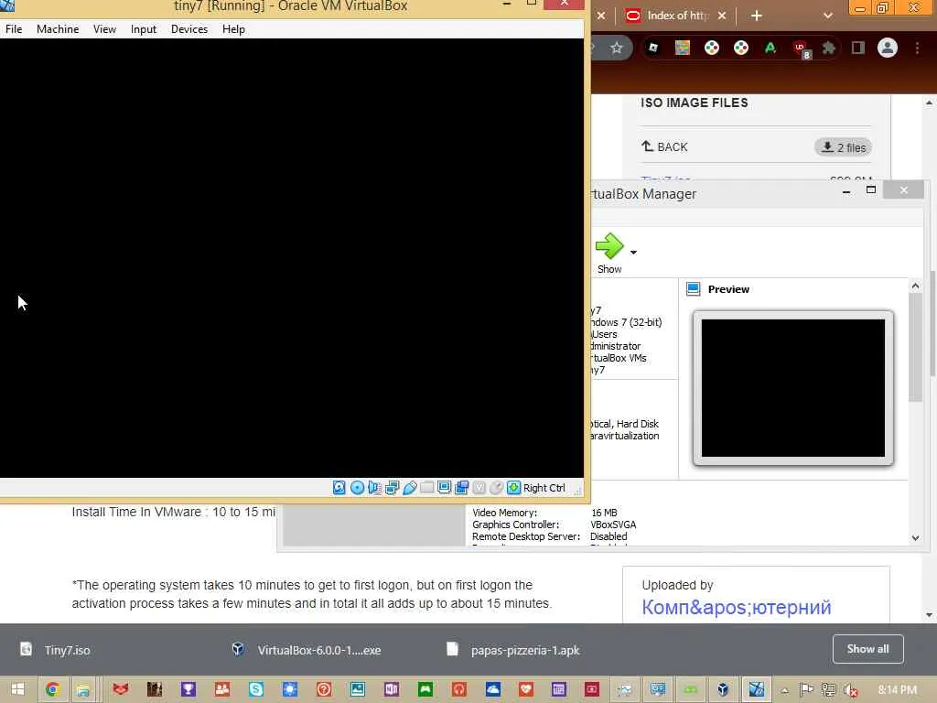Show hidden system tray icons arrow
Viewport: 937px width, 703px height.
[784, 690]
